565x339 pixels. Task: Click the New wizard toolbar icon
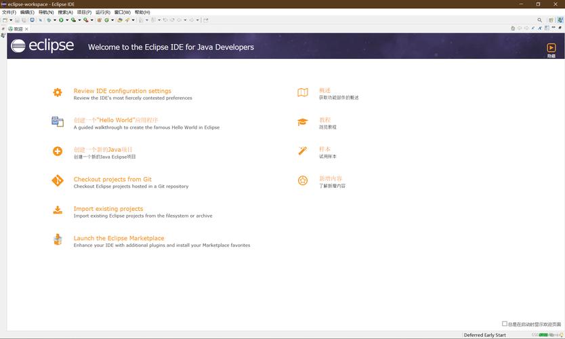(x=5, y=20)
